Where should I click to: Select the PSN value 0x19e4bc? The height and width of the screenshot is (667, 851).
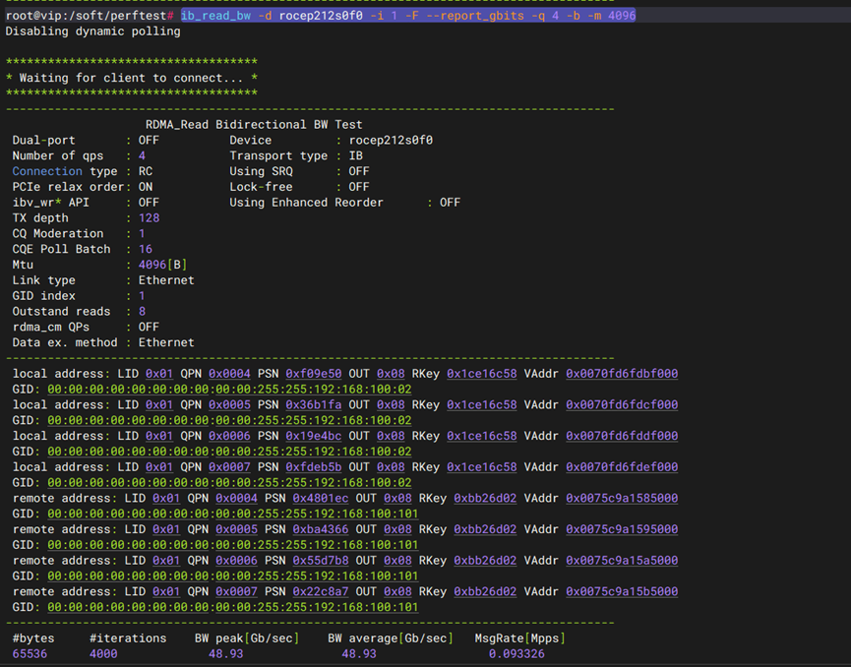point(313,436)
